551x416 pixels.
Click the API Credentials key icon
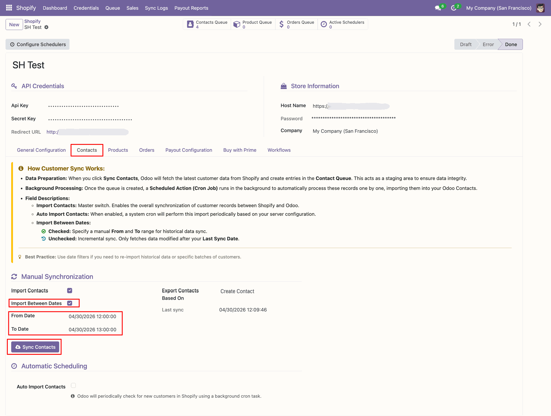14,86
